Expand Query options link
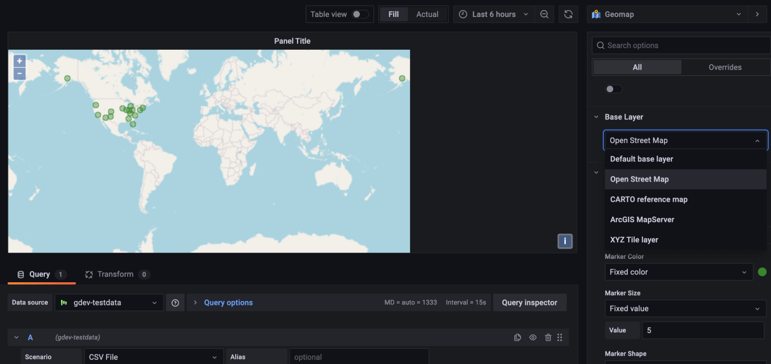This screenshot has width=771, height=364. (228, 303)
